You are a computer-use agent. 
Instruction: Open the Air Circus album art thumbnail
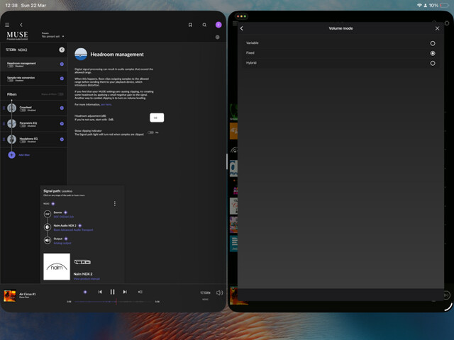click(10, 295)
